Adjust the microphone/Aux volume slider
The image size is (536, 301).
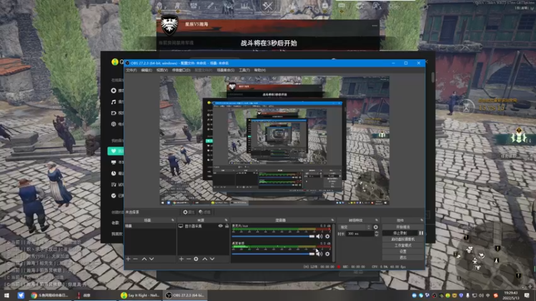[273, 236]
